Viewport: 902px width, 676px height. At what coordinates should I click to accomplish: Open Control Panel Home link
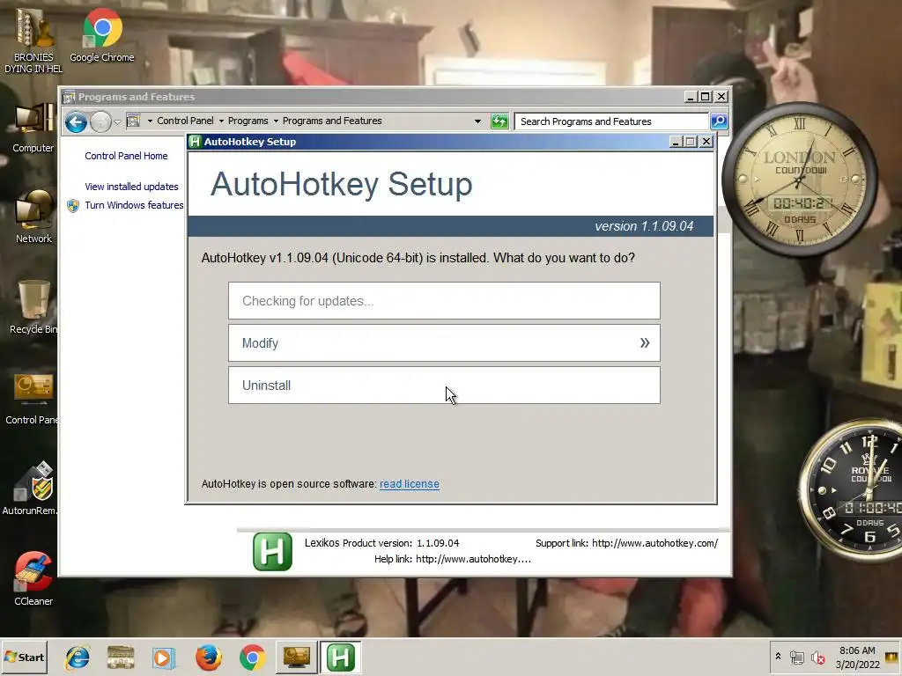pyautogui.click(x=126, y=156)
